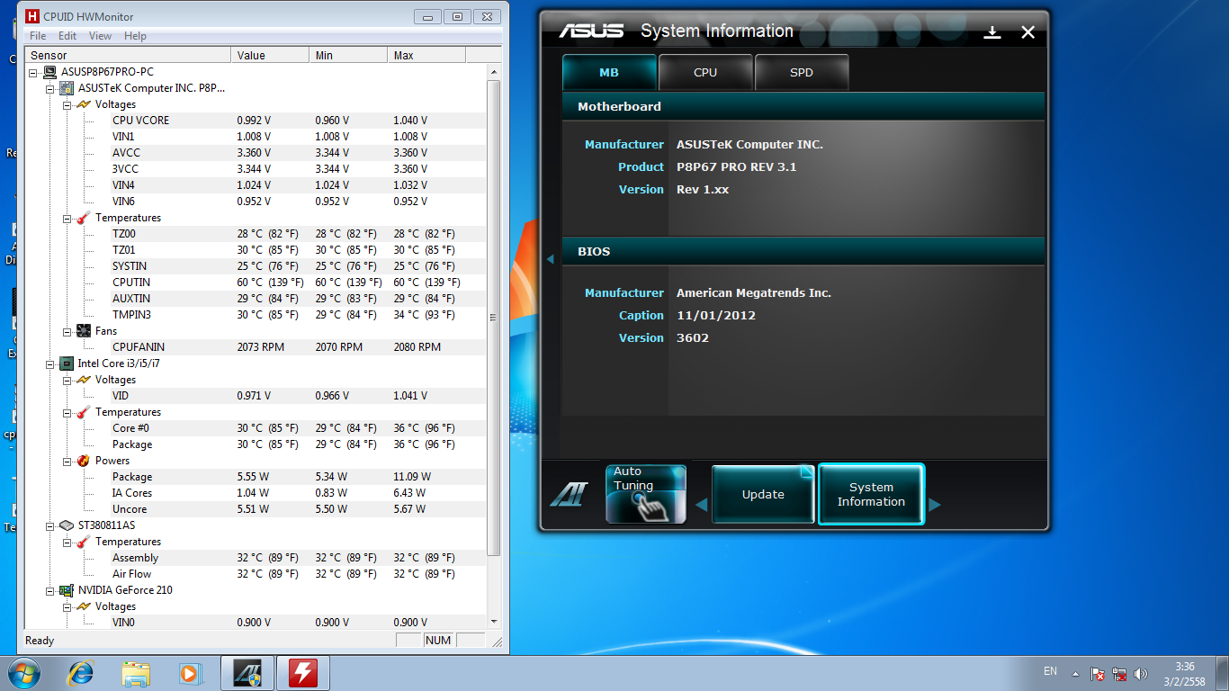Collapse the ASUSP8P67PRO-PC root node
Viewport: 1229px width, 691px height.
tap(33, 72)
